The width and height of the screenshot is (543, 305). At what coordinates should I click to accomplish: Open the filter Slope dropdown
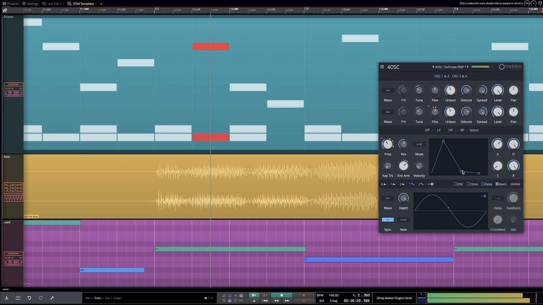click(x=419, y=144)
